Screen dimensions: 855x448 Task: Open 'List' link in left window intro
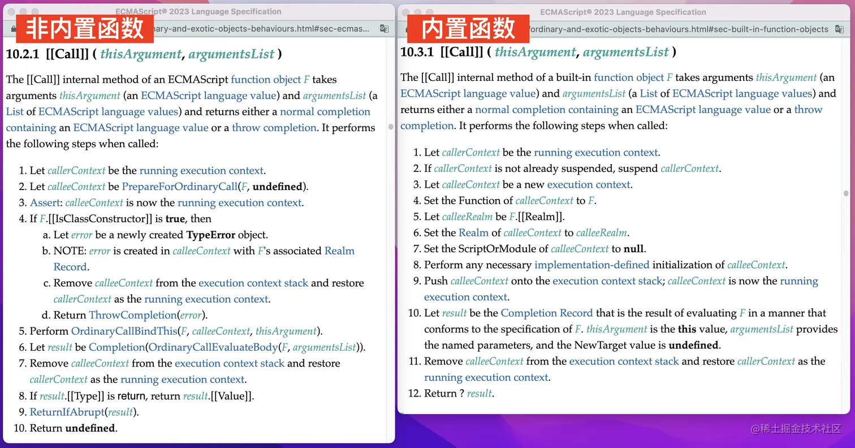click(15, 112)
